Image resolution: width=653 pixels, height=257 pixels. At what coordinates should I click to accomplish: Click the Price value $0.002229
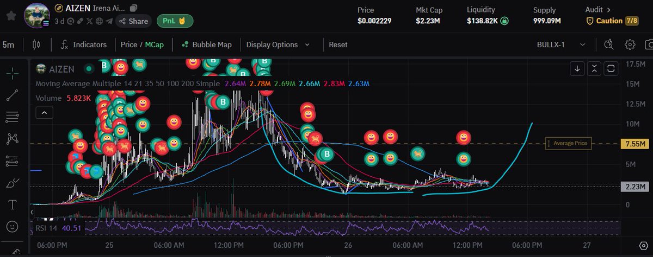pos(375,21)
